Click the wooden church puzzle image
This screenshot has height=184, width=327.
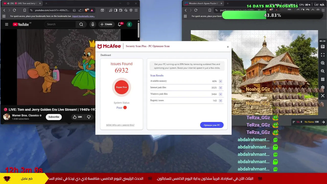[254, 73]
